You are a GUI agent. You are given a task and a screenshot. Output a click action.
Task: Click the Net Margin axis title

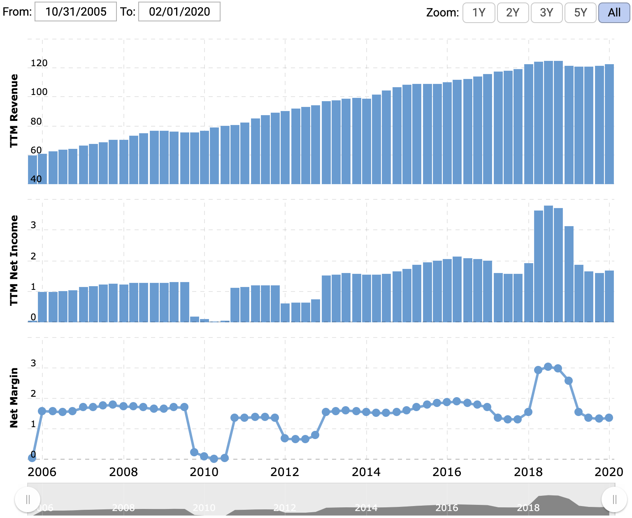coord(14,398)
